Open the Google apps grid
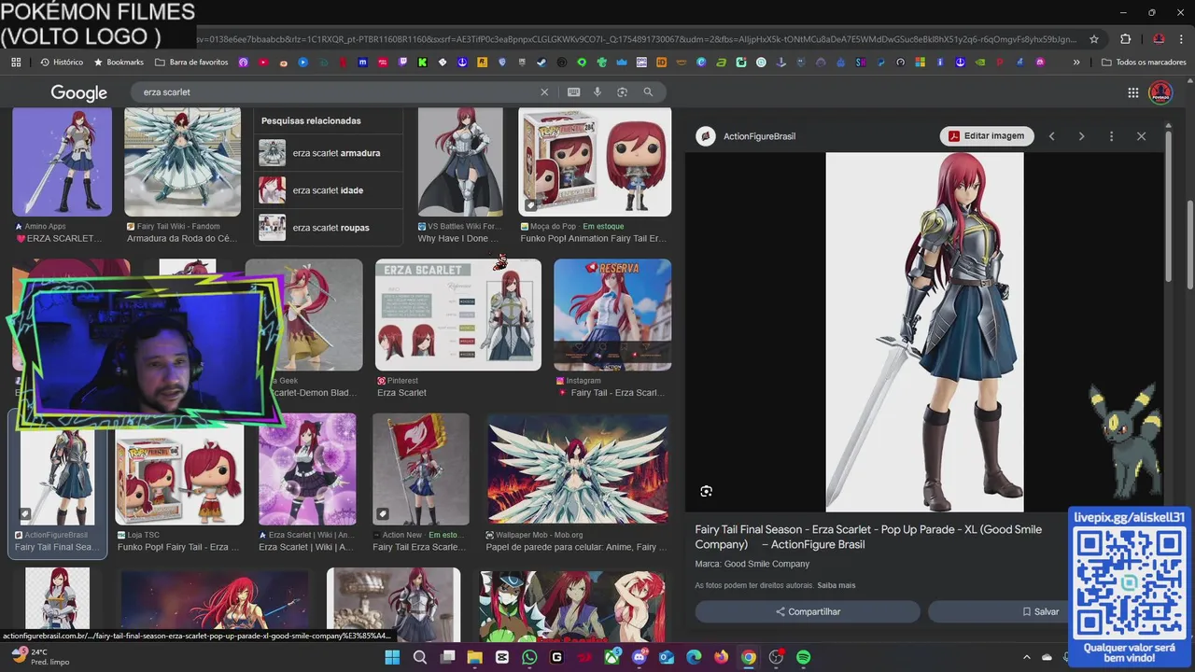The height and width of the screenshot is (672, 1195). pos(1132,92)
